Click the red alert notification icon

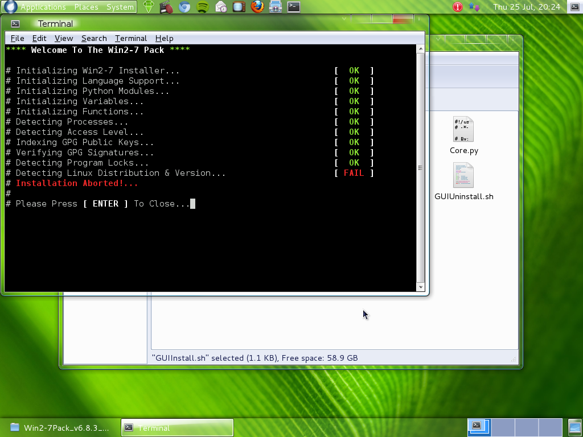458,7
